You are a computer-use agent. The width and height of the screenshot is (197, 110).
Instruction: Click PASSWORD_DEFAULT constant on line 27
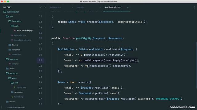coord(168,99)
